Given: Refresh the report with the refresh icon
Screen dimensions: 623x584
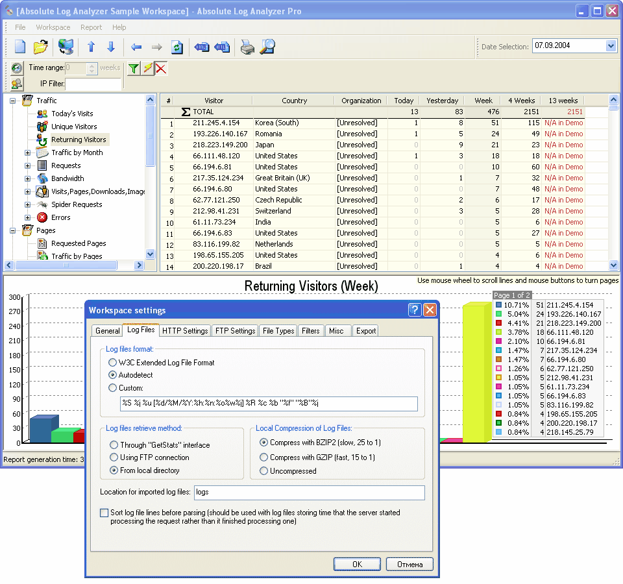Looking at the screenshot, I should click(x=177, y=47).
